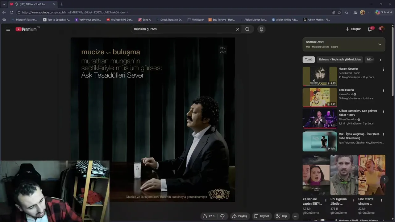
Task: Go back with browser back arrow
Action: [x=4, y=12]
